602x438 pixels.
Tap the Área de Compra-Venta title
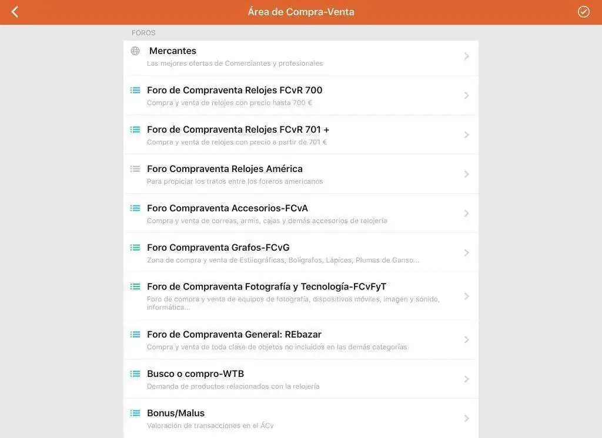click(300, 12)
